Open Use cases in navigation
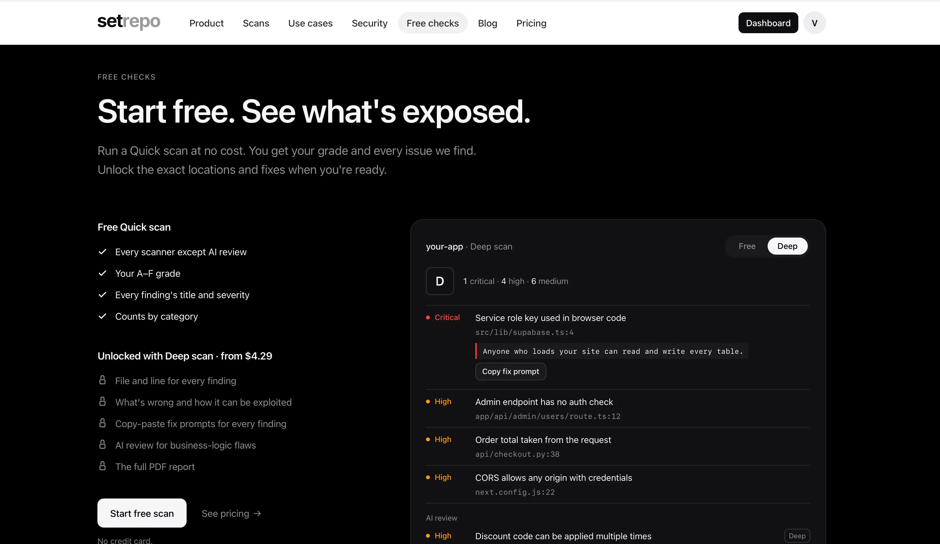This screenshot has height=544, width=940. [310, 23]
